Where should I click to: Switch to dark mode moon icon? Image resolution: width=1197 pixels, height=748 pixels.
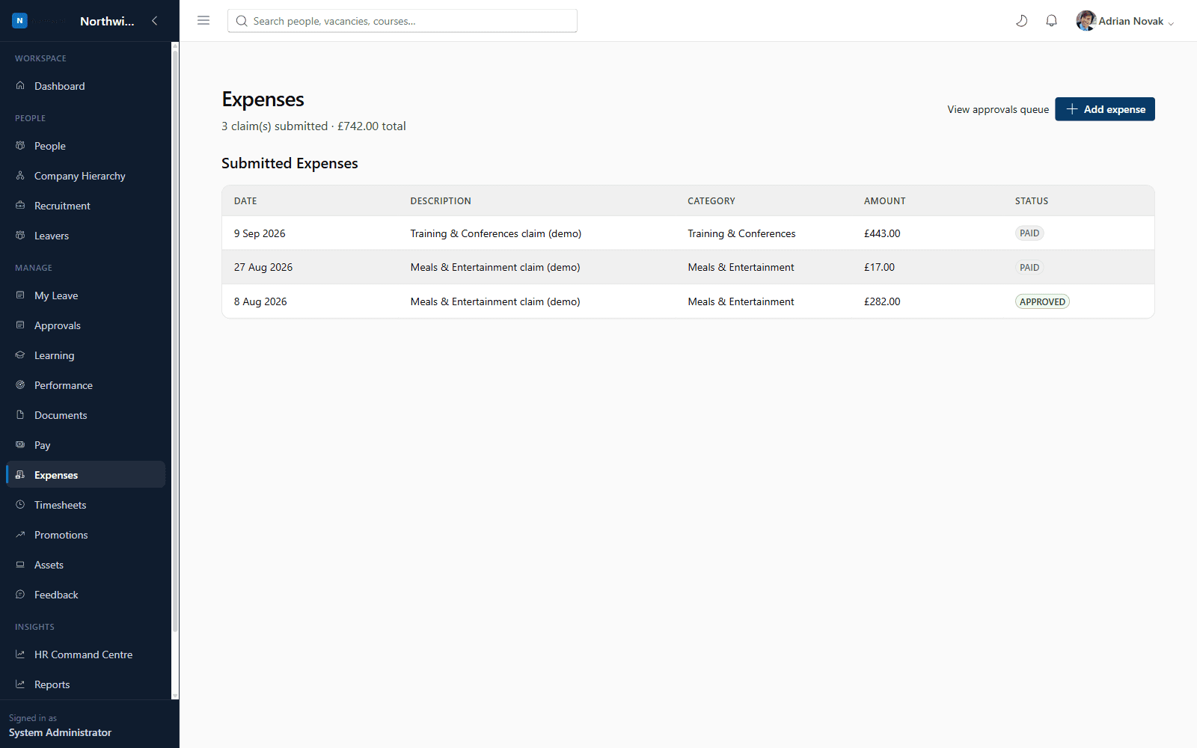[1021, 21]
